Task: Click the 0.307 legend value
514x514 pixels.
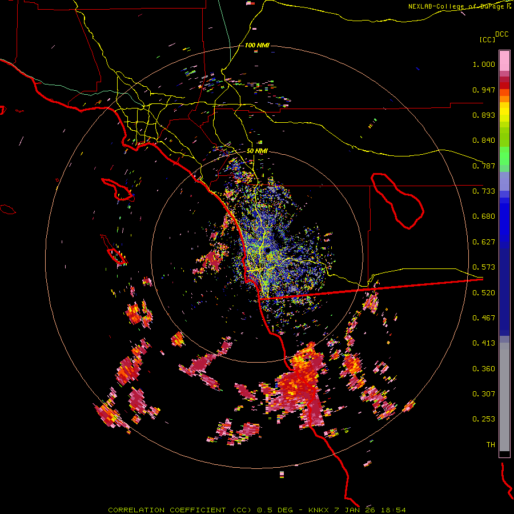Action: pyautogui.click(x=484, y=394)
